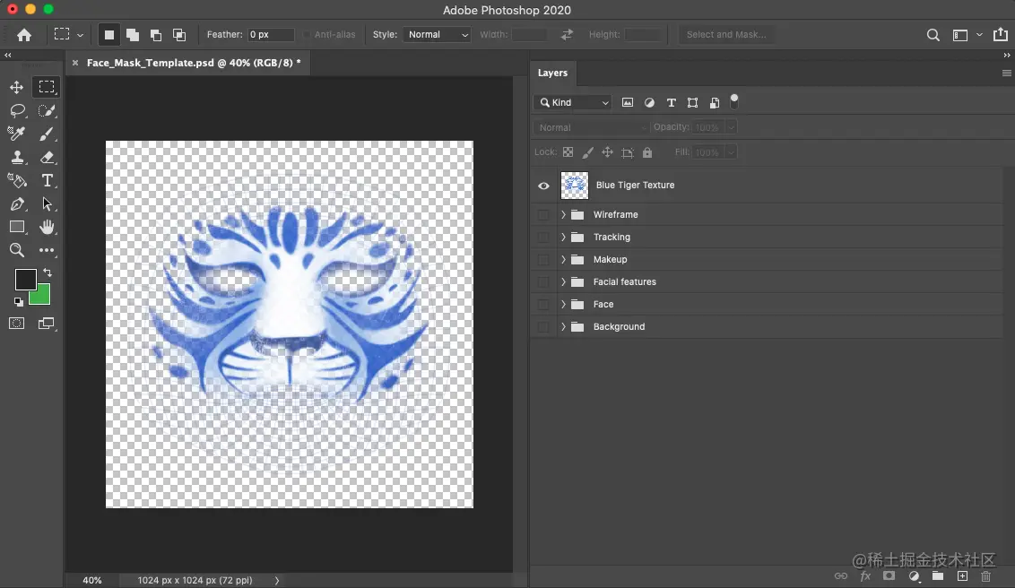Filter layers by shape layers icon
Image resolution: width=1015 pixels, height=588 pixels.
(692, 102)
